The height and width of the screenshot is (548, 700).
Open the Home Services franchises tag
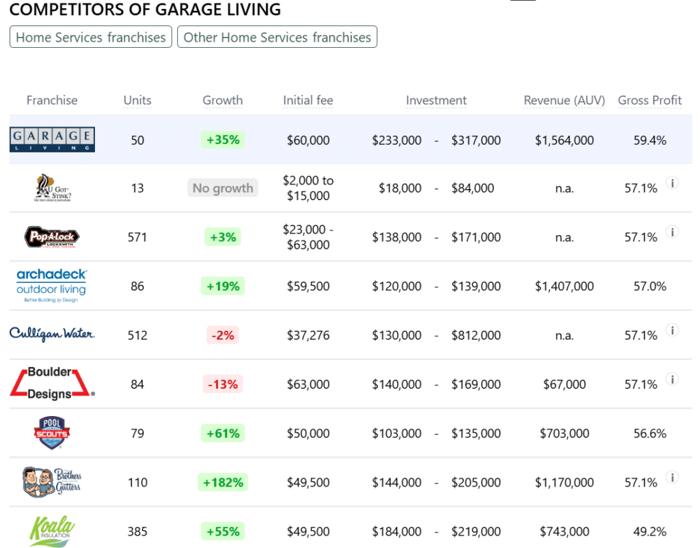point(91,37)
